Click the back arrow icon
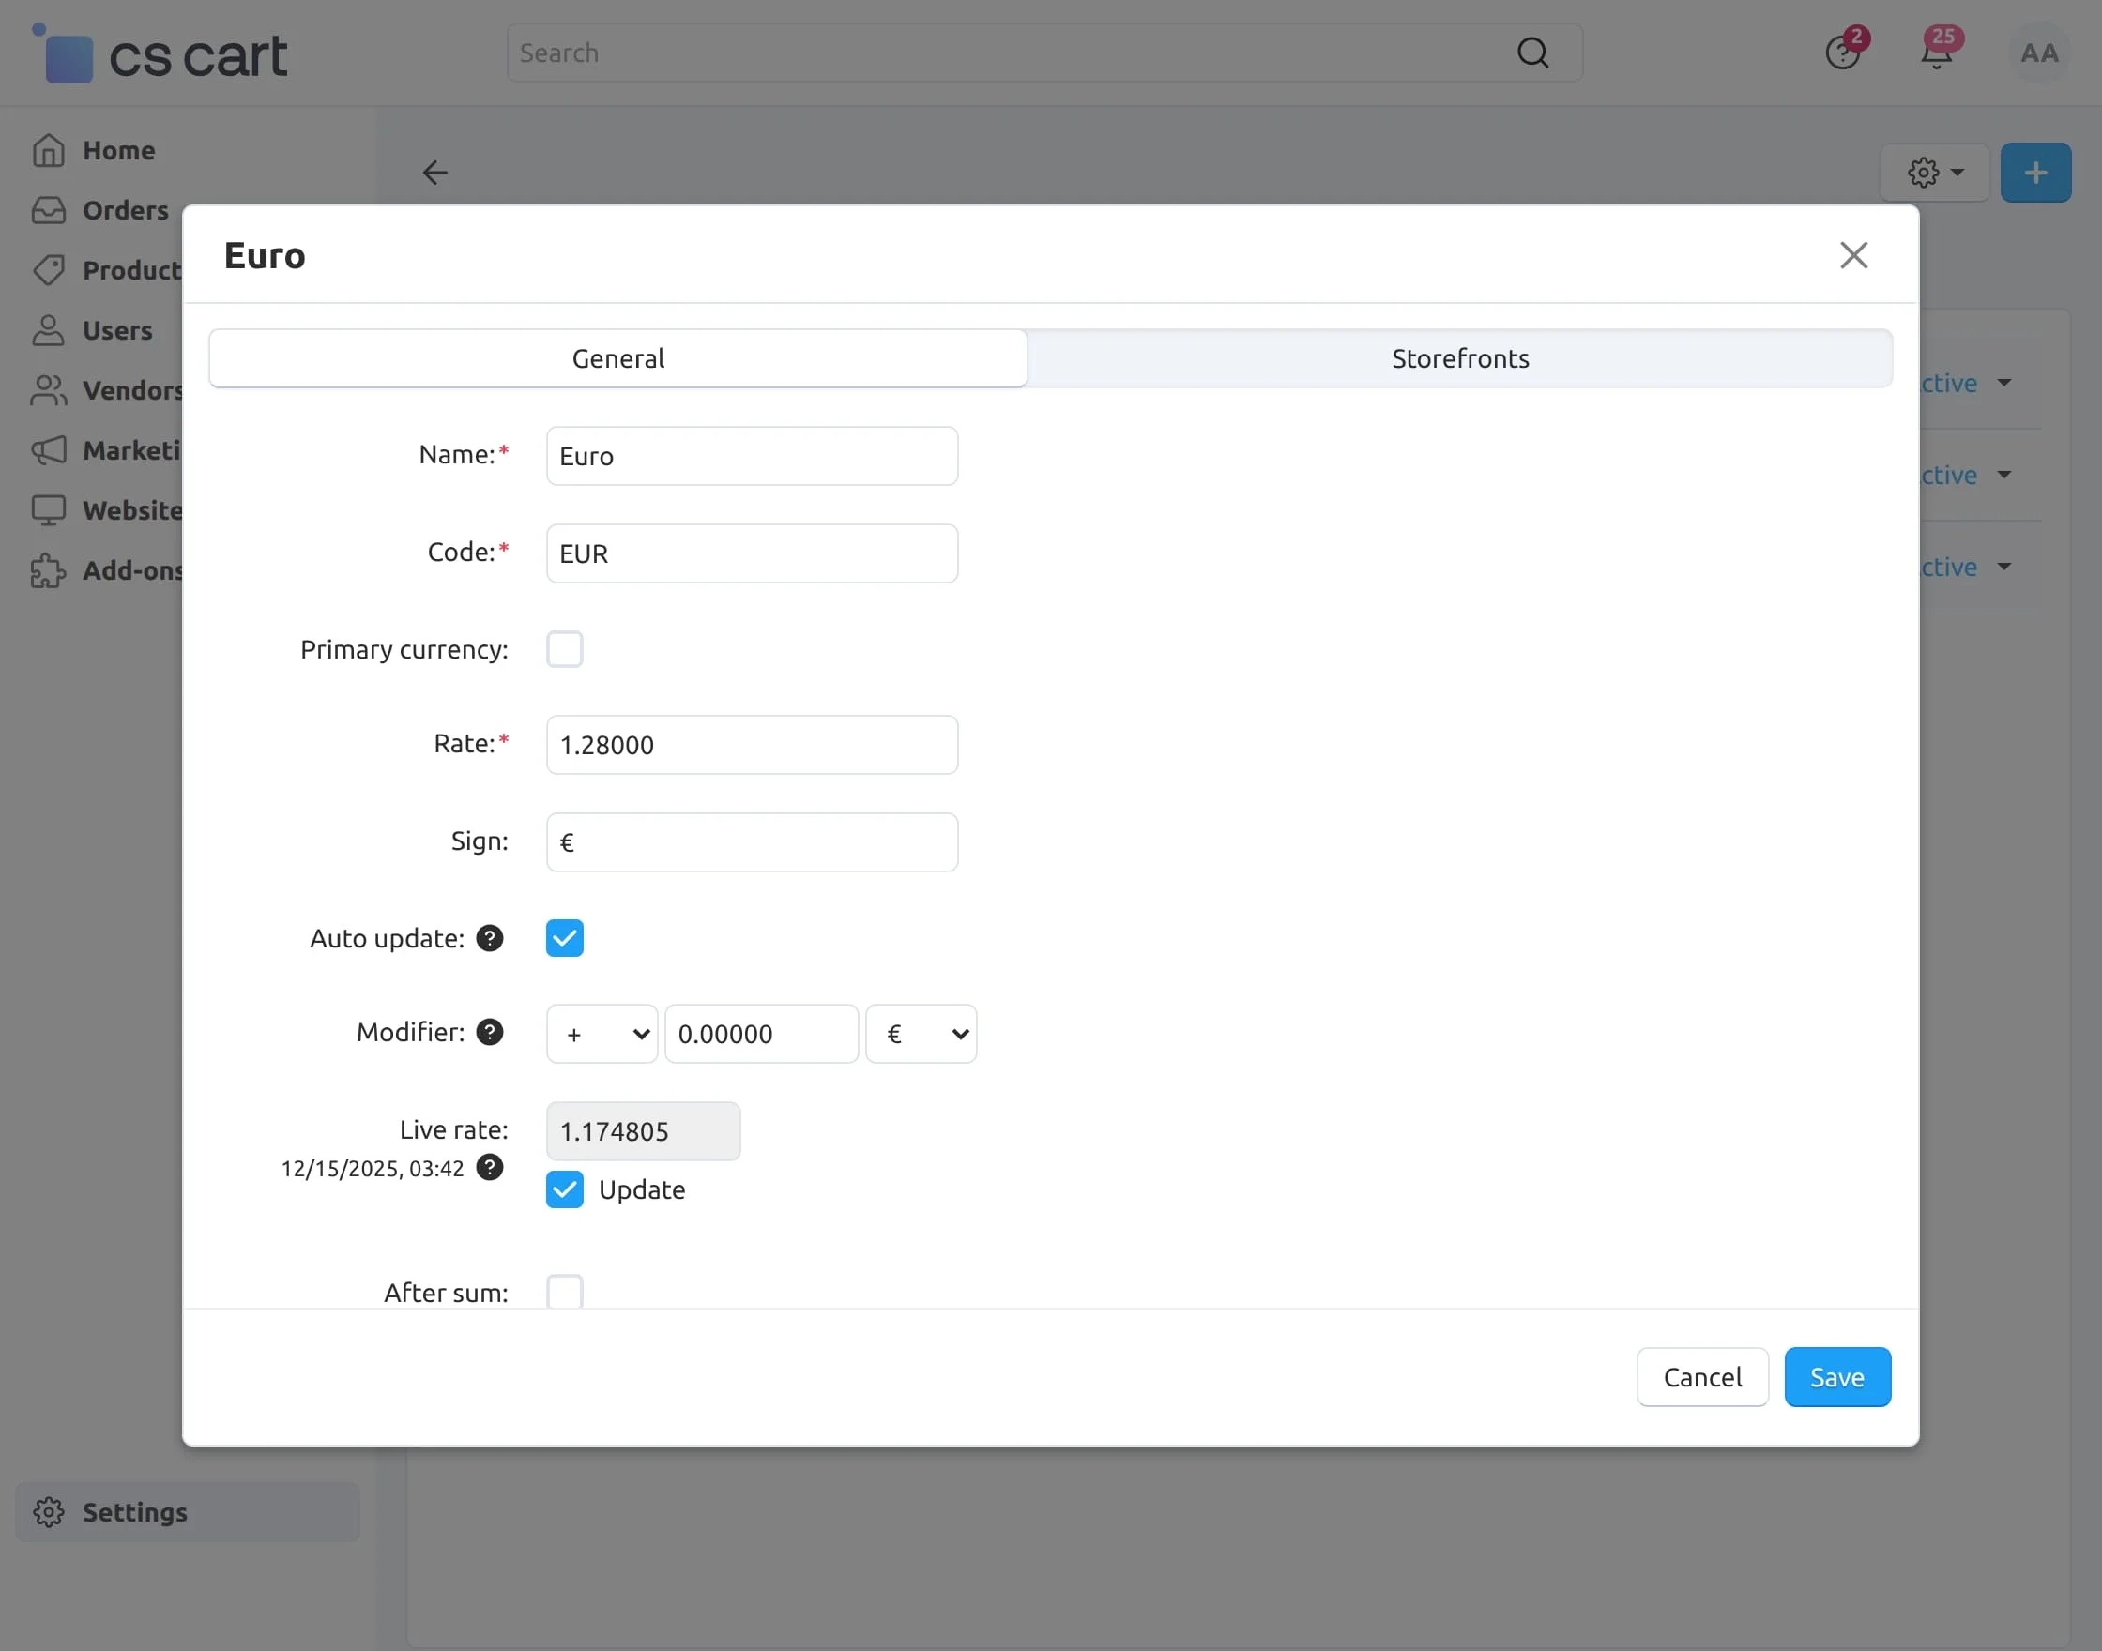 click(x=435, y=173)
